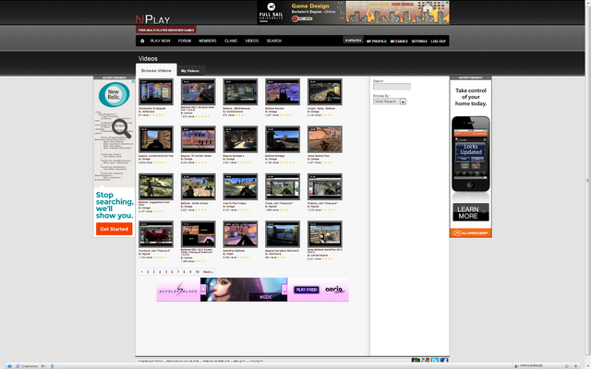Open the SEARCH menu item

point(274,41)
